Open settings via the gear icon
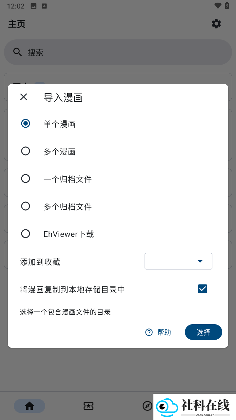This screenshot has width=236, height=420. pyautogui.click(x=216, y=24)
